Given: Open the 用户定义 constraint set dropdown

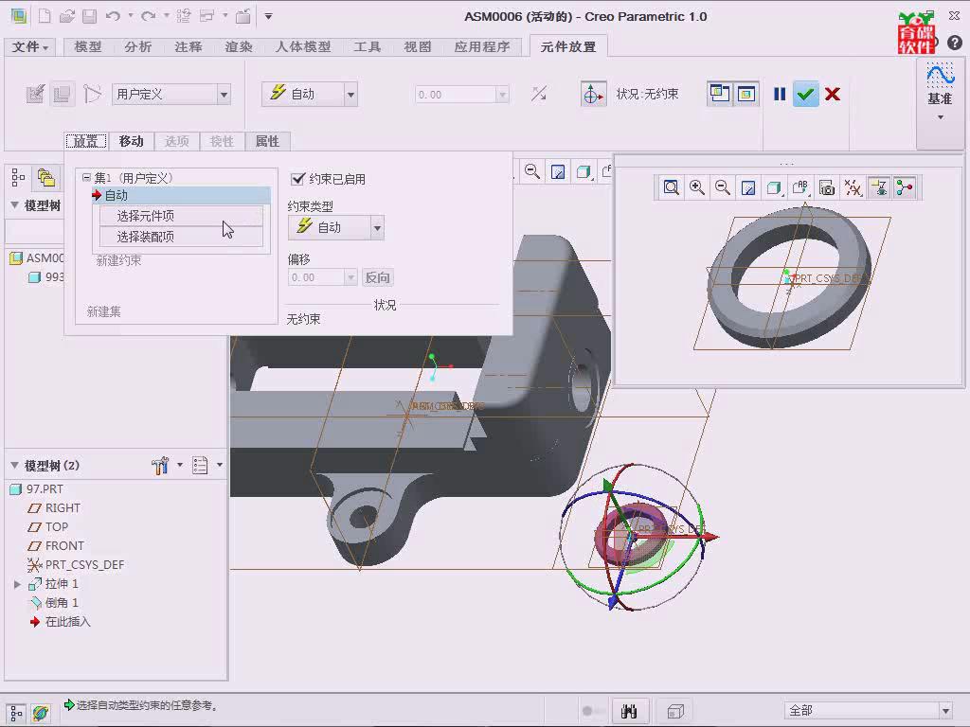Looking at the screenshot, I should point(224,95).
